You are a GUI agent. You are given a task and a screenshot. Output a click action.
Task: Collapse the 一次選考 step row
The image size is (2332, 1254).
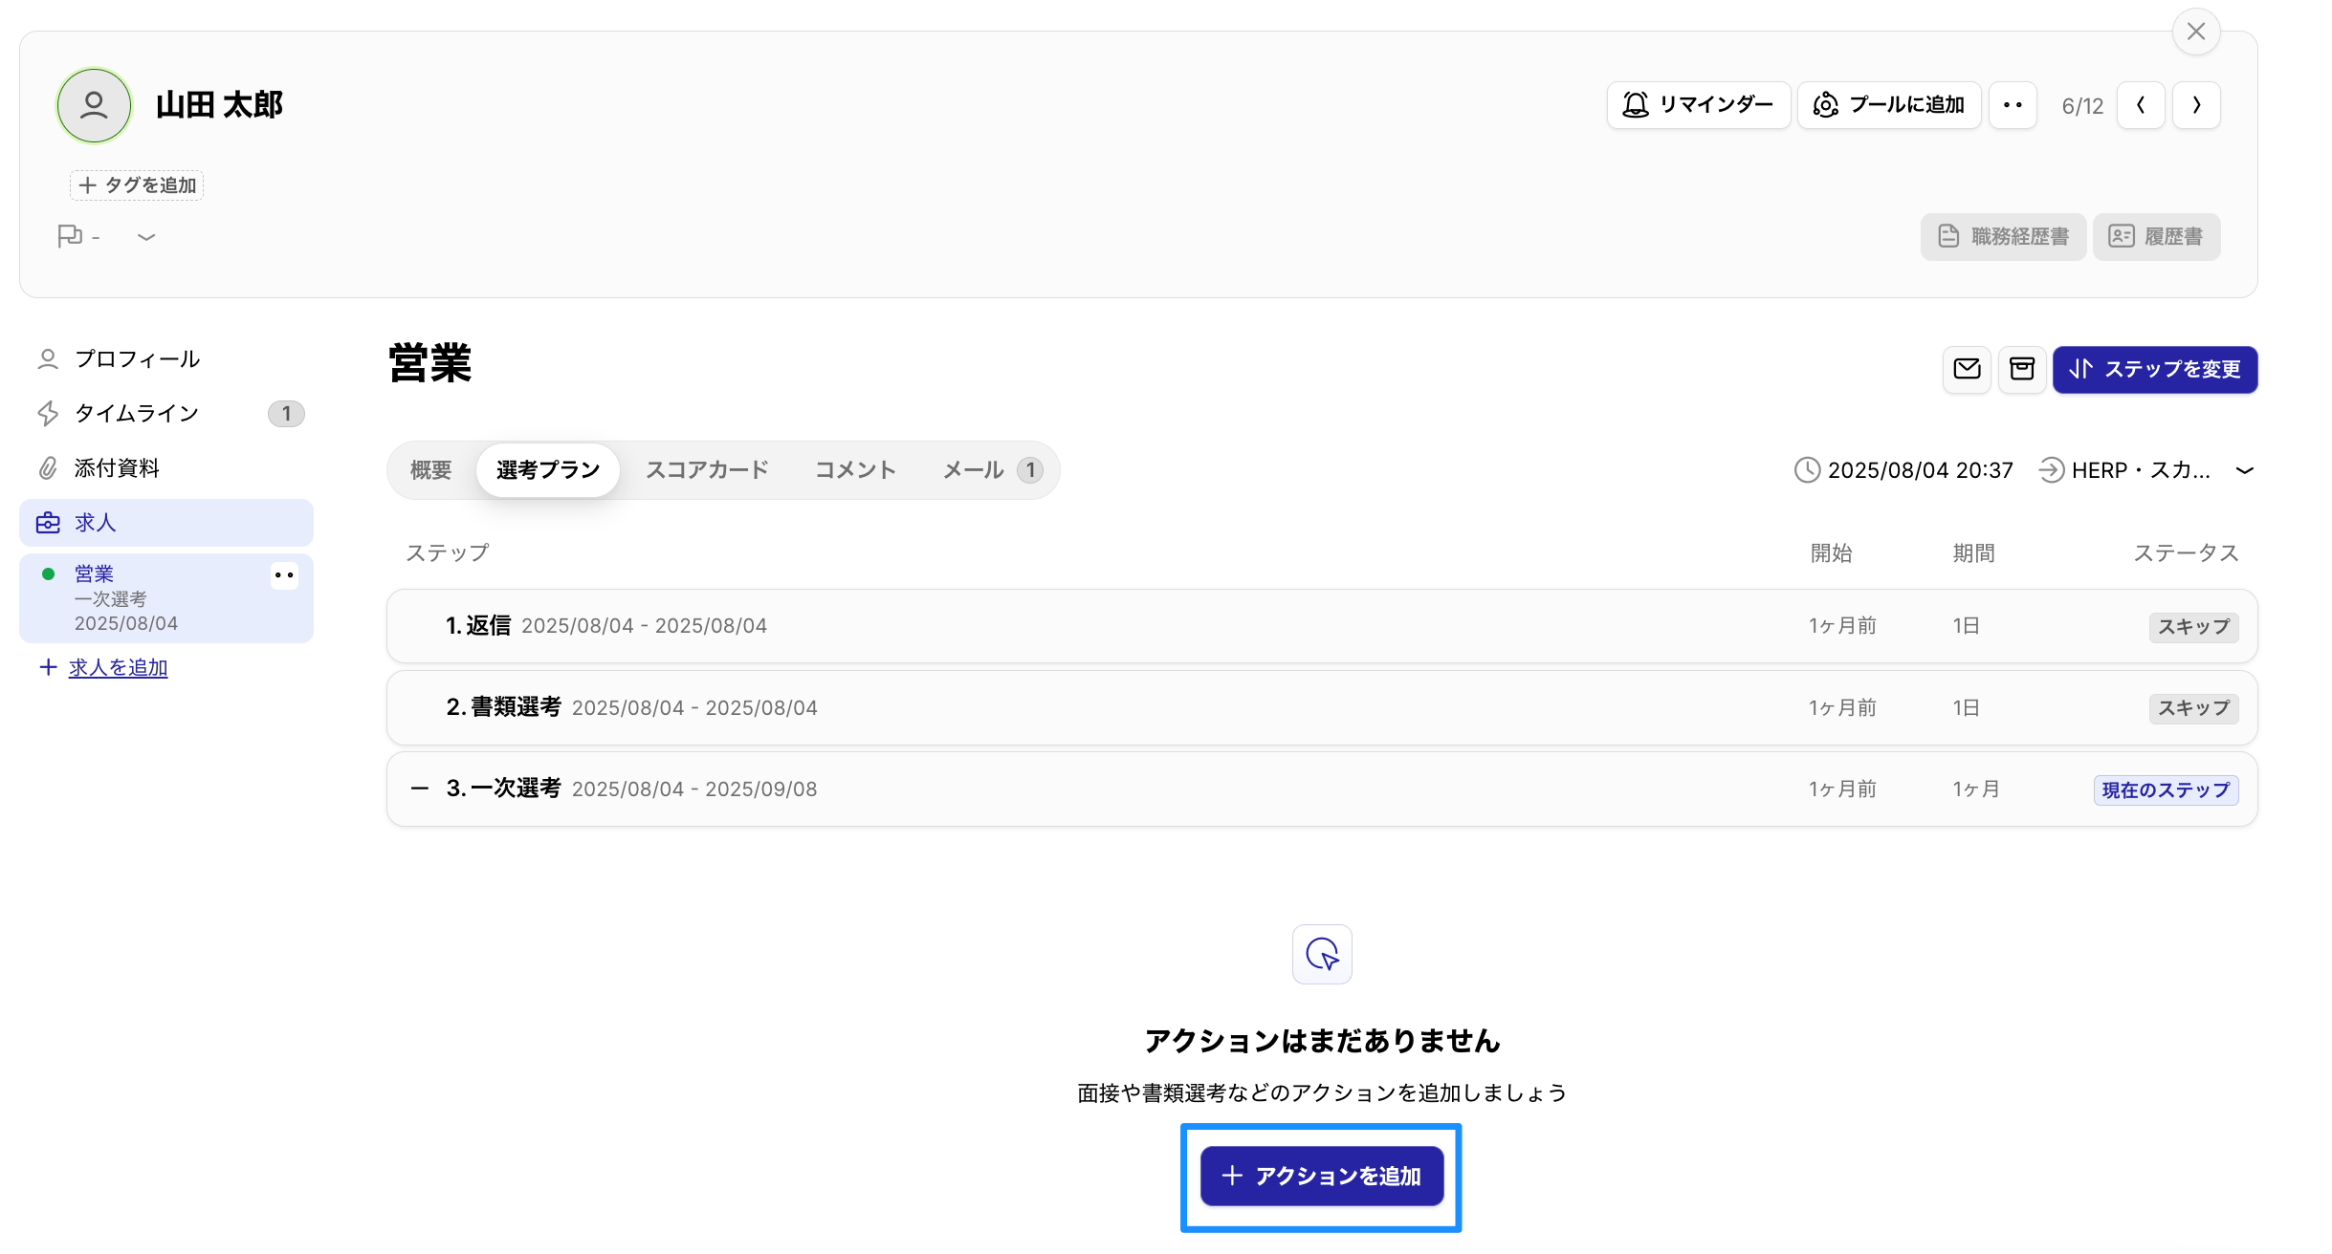pyautogui.click(x=419, y=789)
